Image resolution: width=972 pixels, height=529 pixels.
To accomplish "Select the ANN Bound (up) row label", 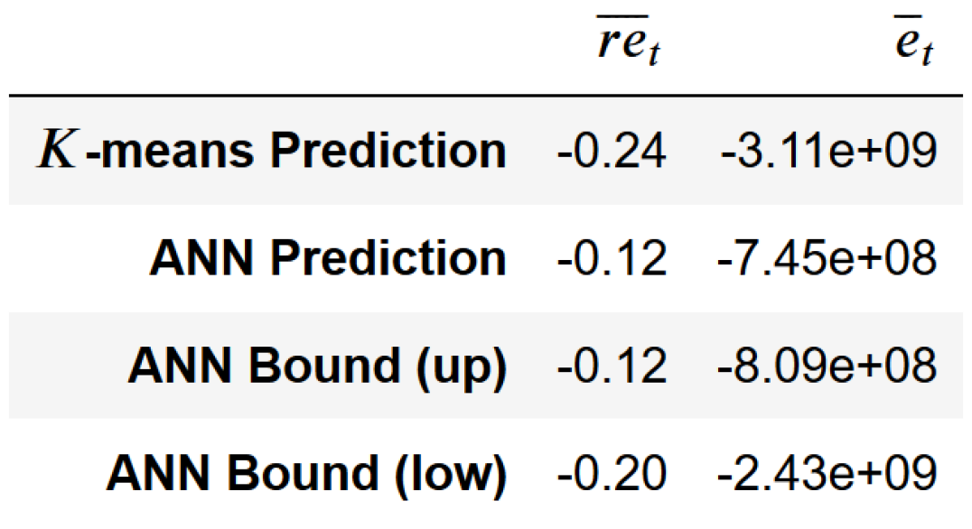I will pos(316,366).
